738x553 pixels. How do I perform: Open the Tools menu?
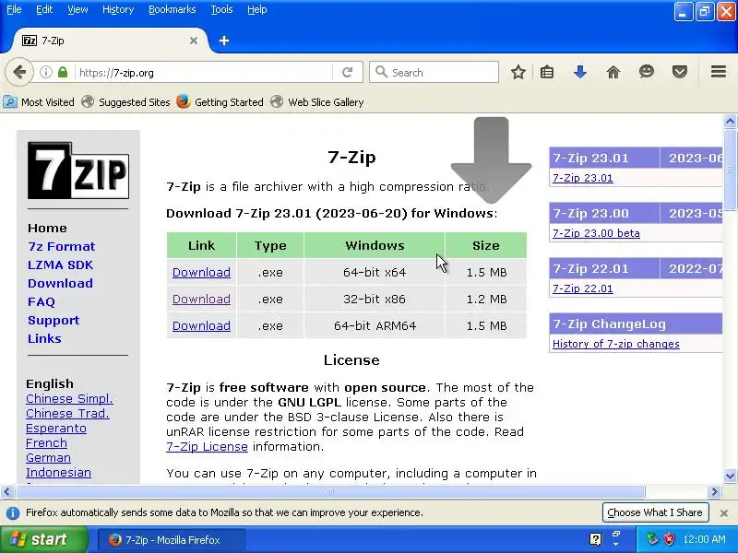[221, 9]
